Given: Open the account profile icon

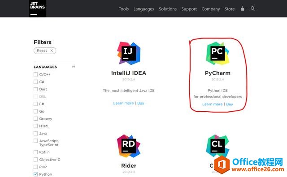Looking at the screenshot, I should click(242, 8).
